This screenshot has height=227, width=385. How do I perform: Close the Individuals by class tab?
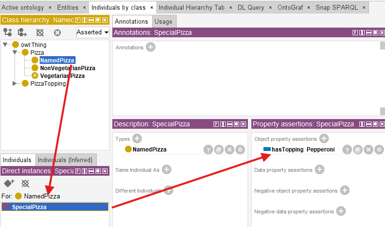click(152, 8)
